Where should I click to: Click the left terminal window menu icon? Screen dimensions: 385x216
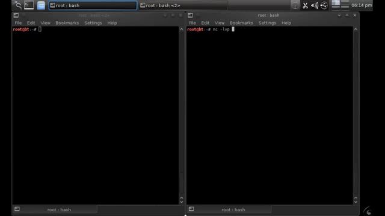coord(16,16)
